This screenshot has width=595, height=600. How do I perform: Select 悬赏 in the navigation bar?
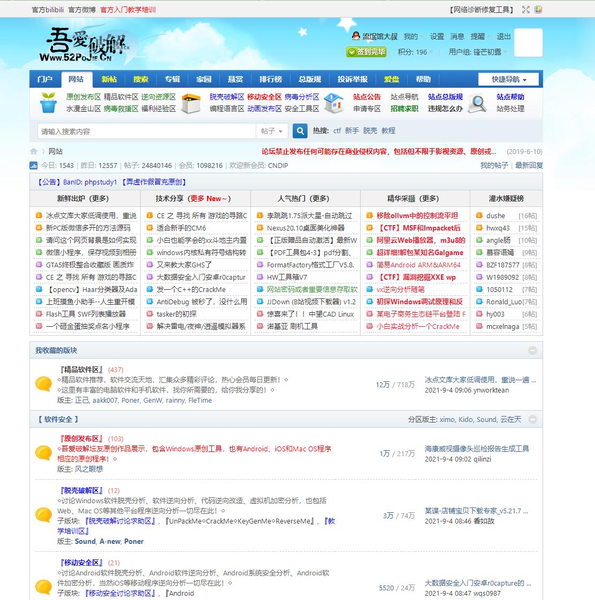point(235,79)
